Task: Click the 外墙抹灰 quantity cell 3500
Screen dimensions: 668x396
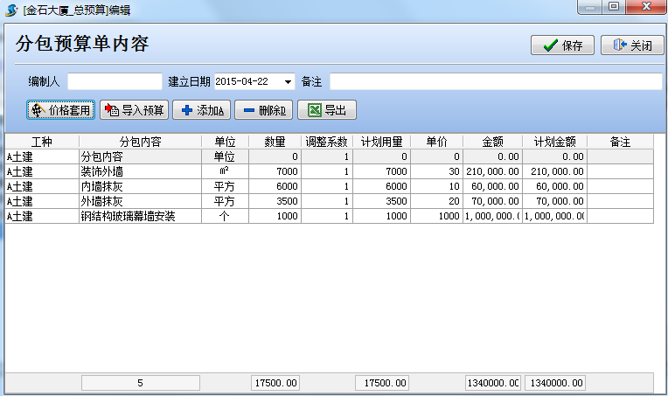Action: point(275,201)
